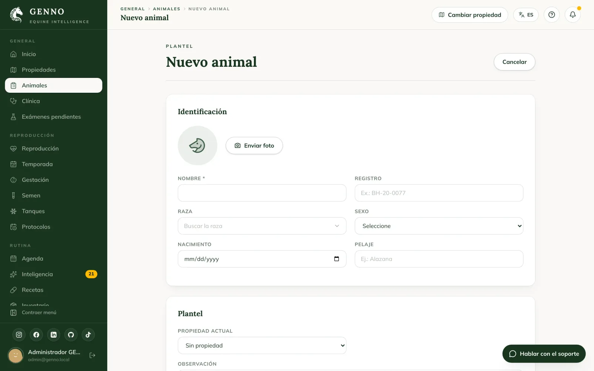The width and height of the screenshot is (594, 371).
Task: Focus the Nombre input field
Action: 262,193
